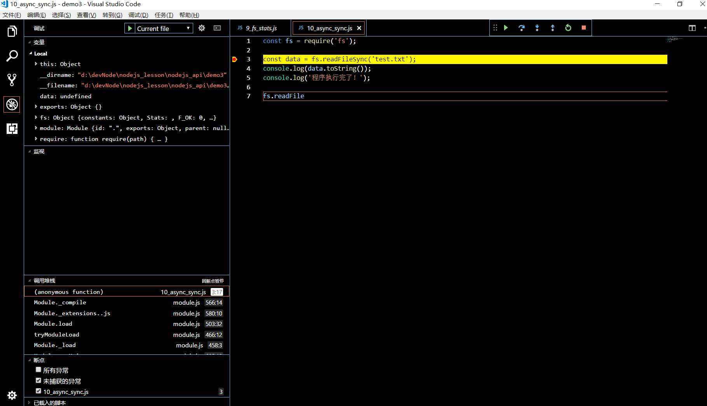Select the Module._load stack frame

tap(127, 345)
